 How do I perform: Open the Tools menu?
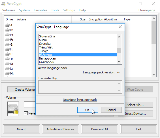tap(55, 10)
